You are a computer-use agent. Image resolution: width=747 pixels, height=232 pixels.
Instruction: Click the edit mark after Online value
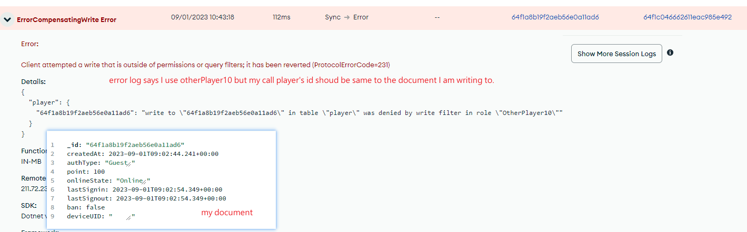coord(145,182)
